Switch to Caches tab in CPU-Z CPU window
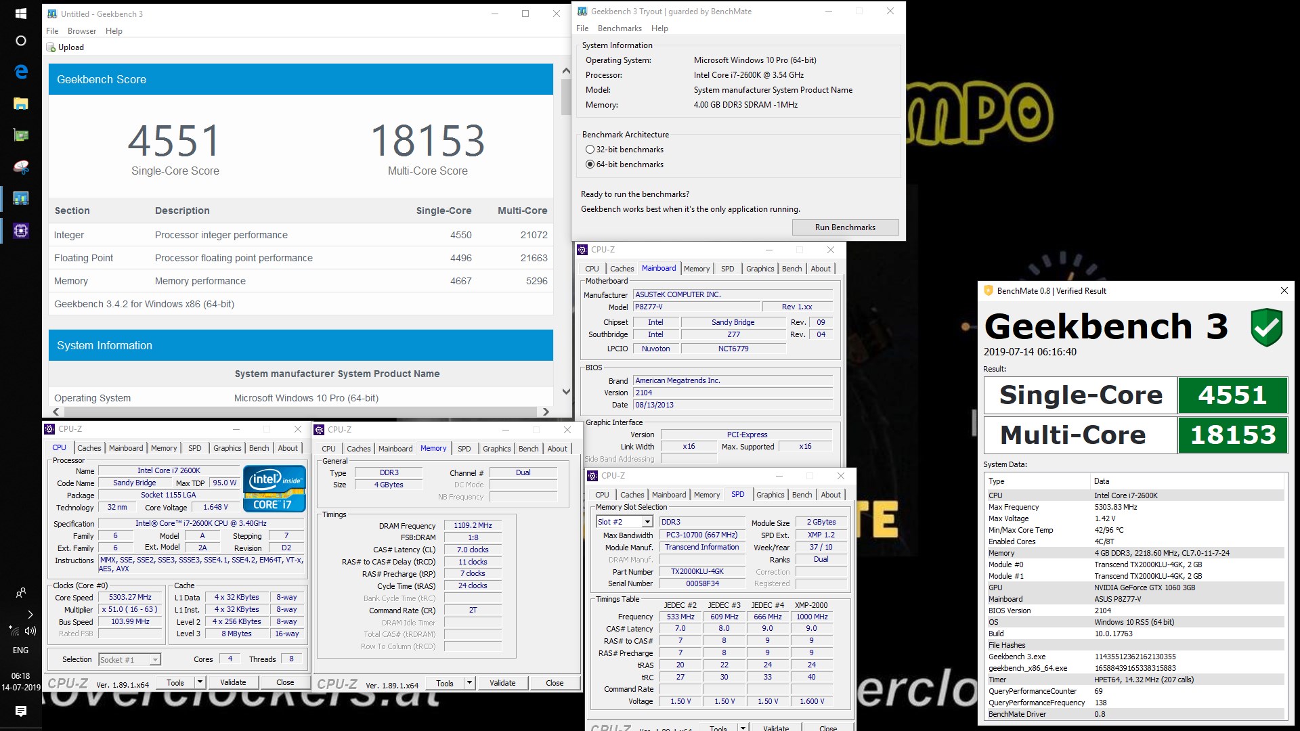The image size is (1300, 731). tap(89, 448)
